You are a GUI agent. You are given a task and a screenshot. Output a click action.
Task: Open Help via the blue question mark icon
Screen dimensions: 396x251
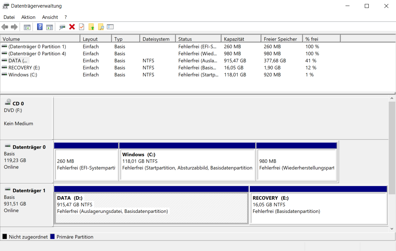(40, 27)
